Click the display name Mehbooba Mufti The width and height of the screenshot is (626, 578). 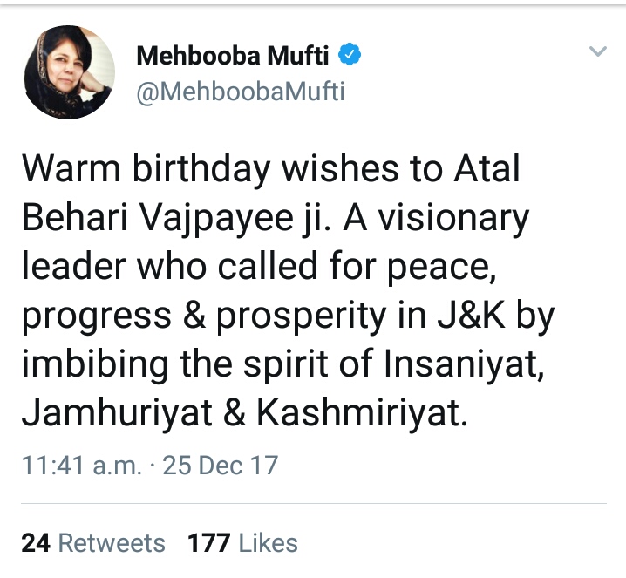click(233, 55)
